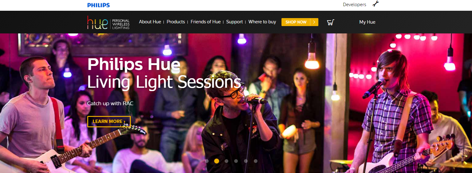Open the Friends of Hue menu
Viewport: 472px width, 173px height.
(206, 22)
